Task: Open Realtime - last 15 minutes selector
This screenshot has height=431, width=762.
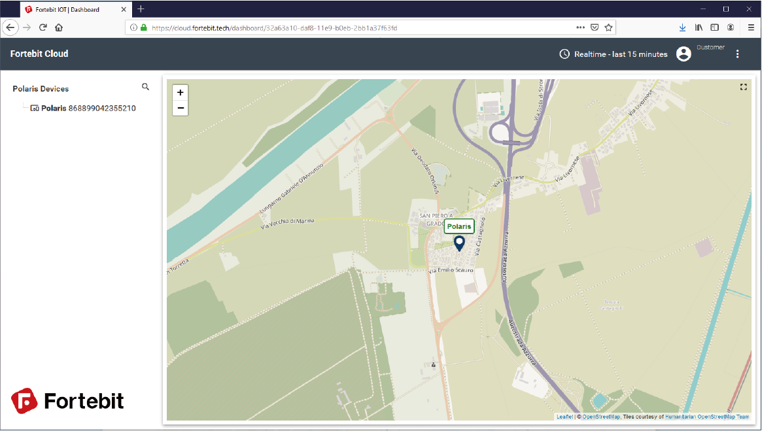Action: (x=614, y=54)
